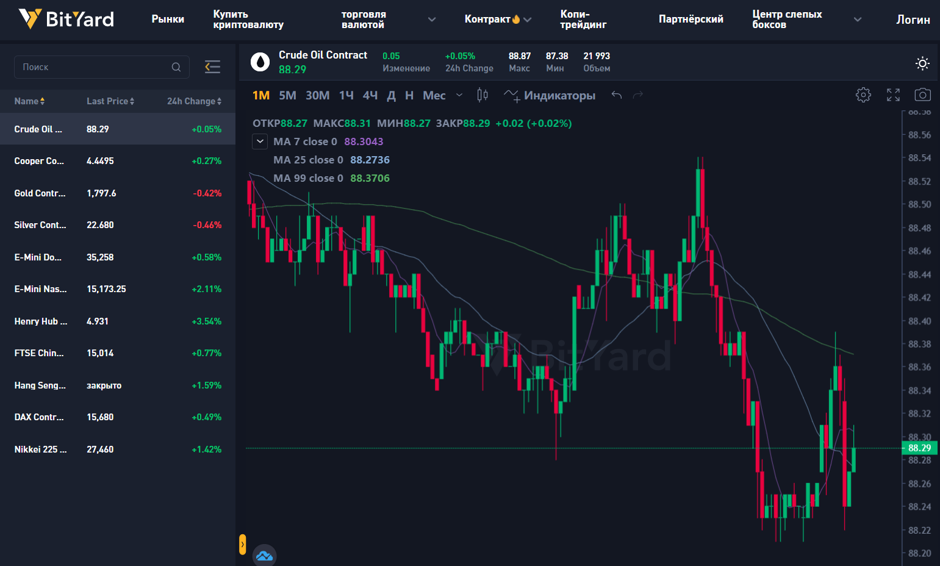
Task: Expand the currency trading menu chevron
Action: 432,20
